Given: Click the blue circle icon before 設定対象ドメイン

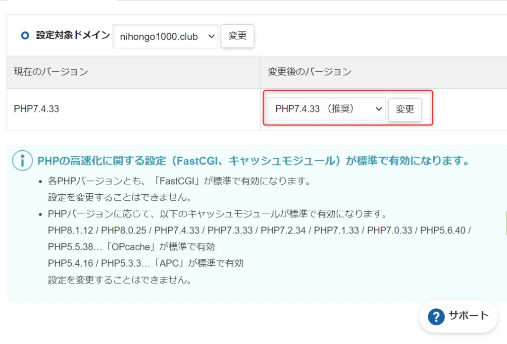Looking at the screenshot, I should click(x=25, y=35).
